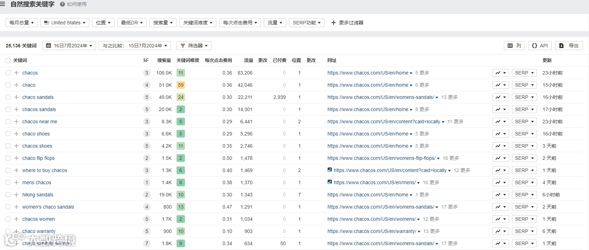Check the chacos keyword row
The image size is (589, 250).
tap(8, 73)
